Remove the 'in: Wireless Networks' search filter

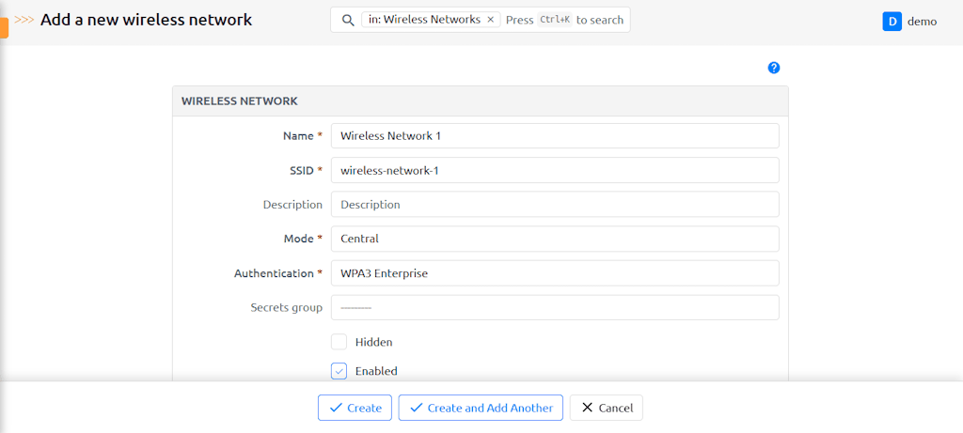490,20
